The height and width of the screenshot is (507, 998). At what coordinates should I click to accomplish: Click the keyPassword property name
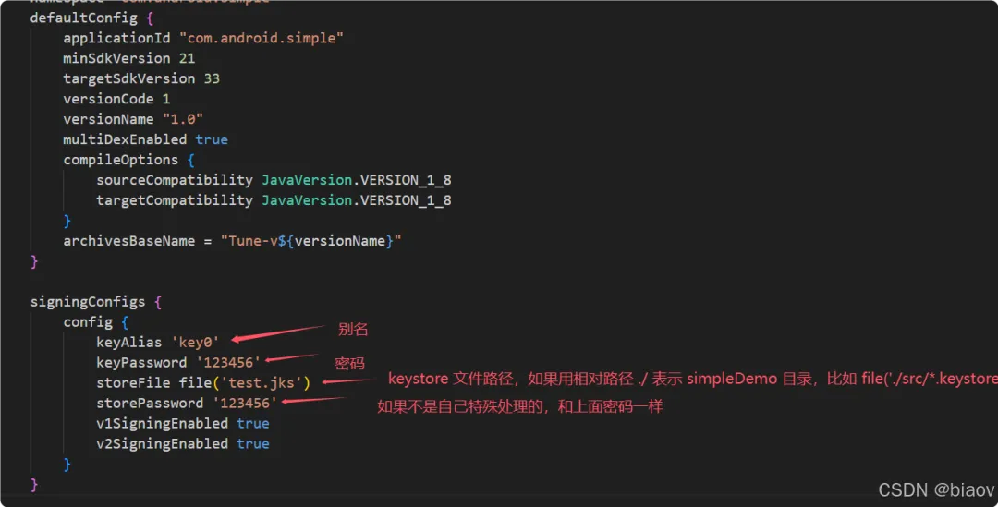[x=141, y=363]
